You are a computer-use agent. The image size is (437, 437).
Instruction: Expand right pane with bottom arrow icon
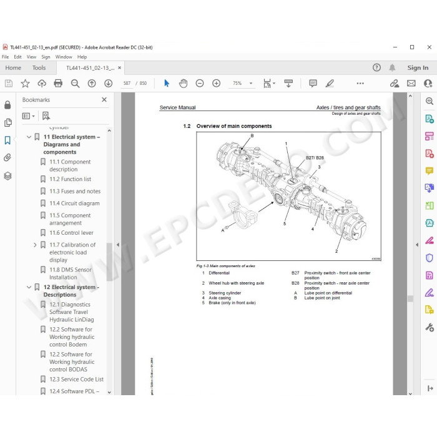coord(430,388)
